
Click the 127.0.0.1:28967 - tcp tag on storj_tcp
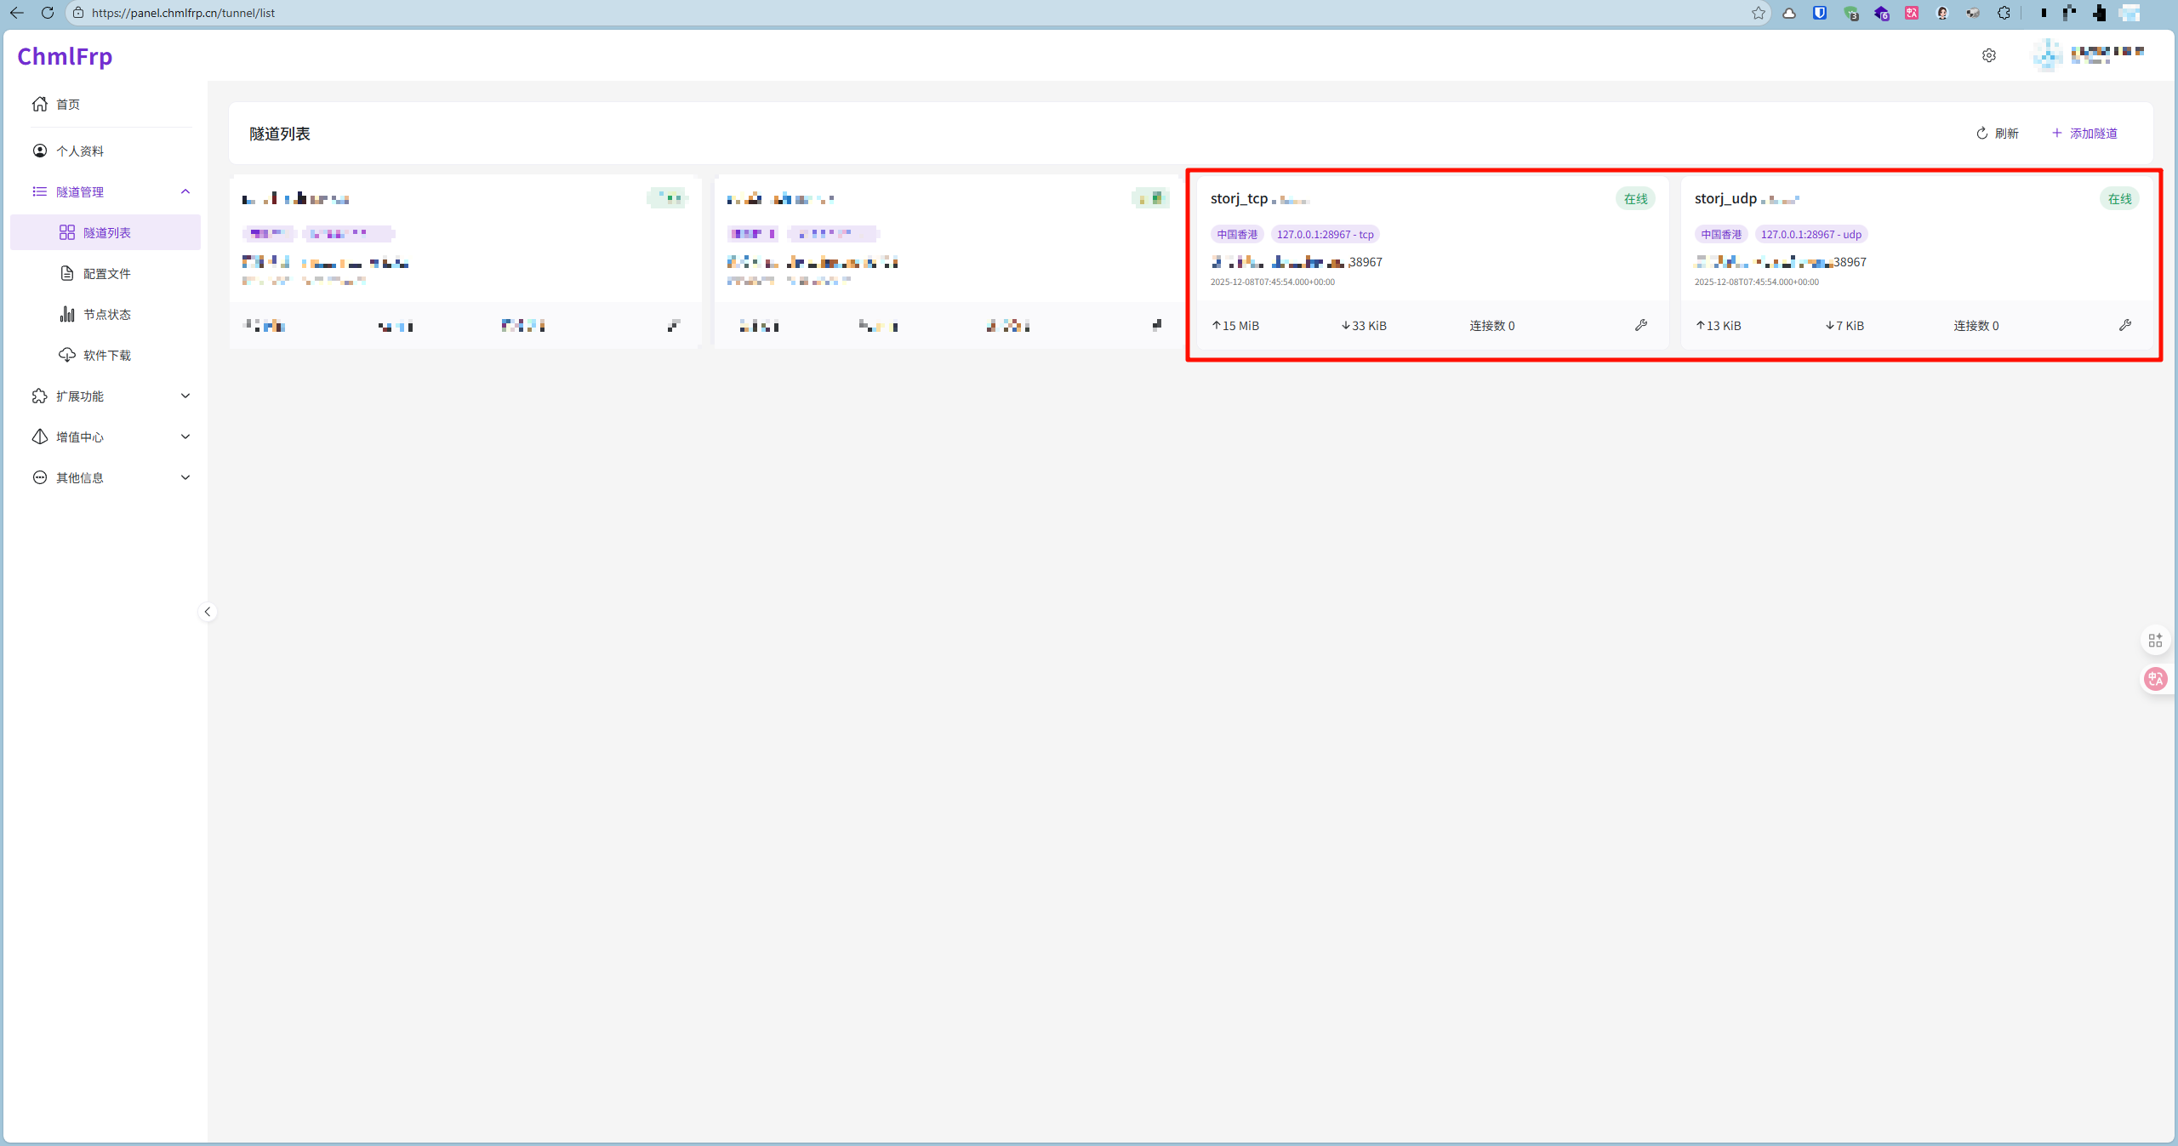1325,234
